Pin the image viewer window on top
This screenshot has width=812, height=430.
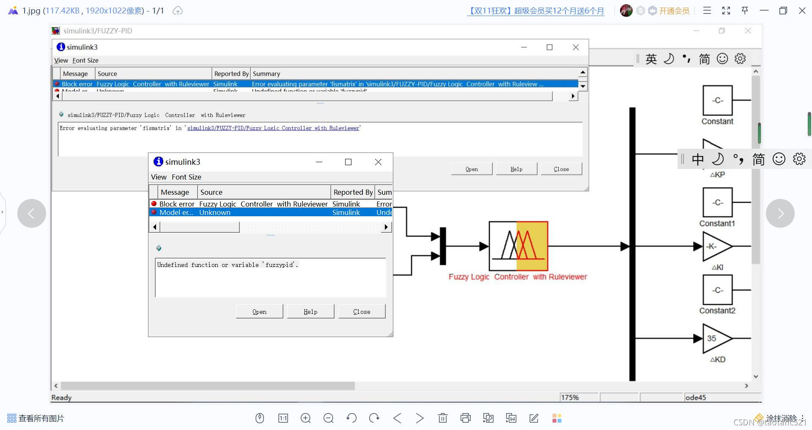[745, 11]
